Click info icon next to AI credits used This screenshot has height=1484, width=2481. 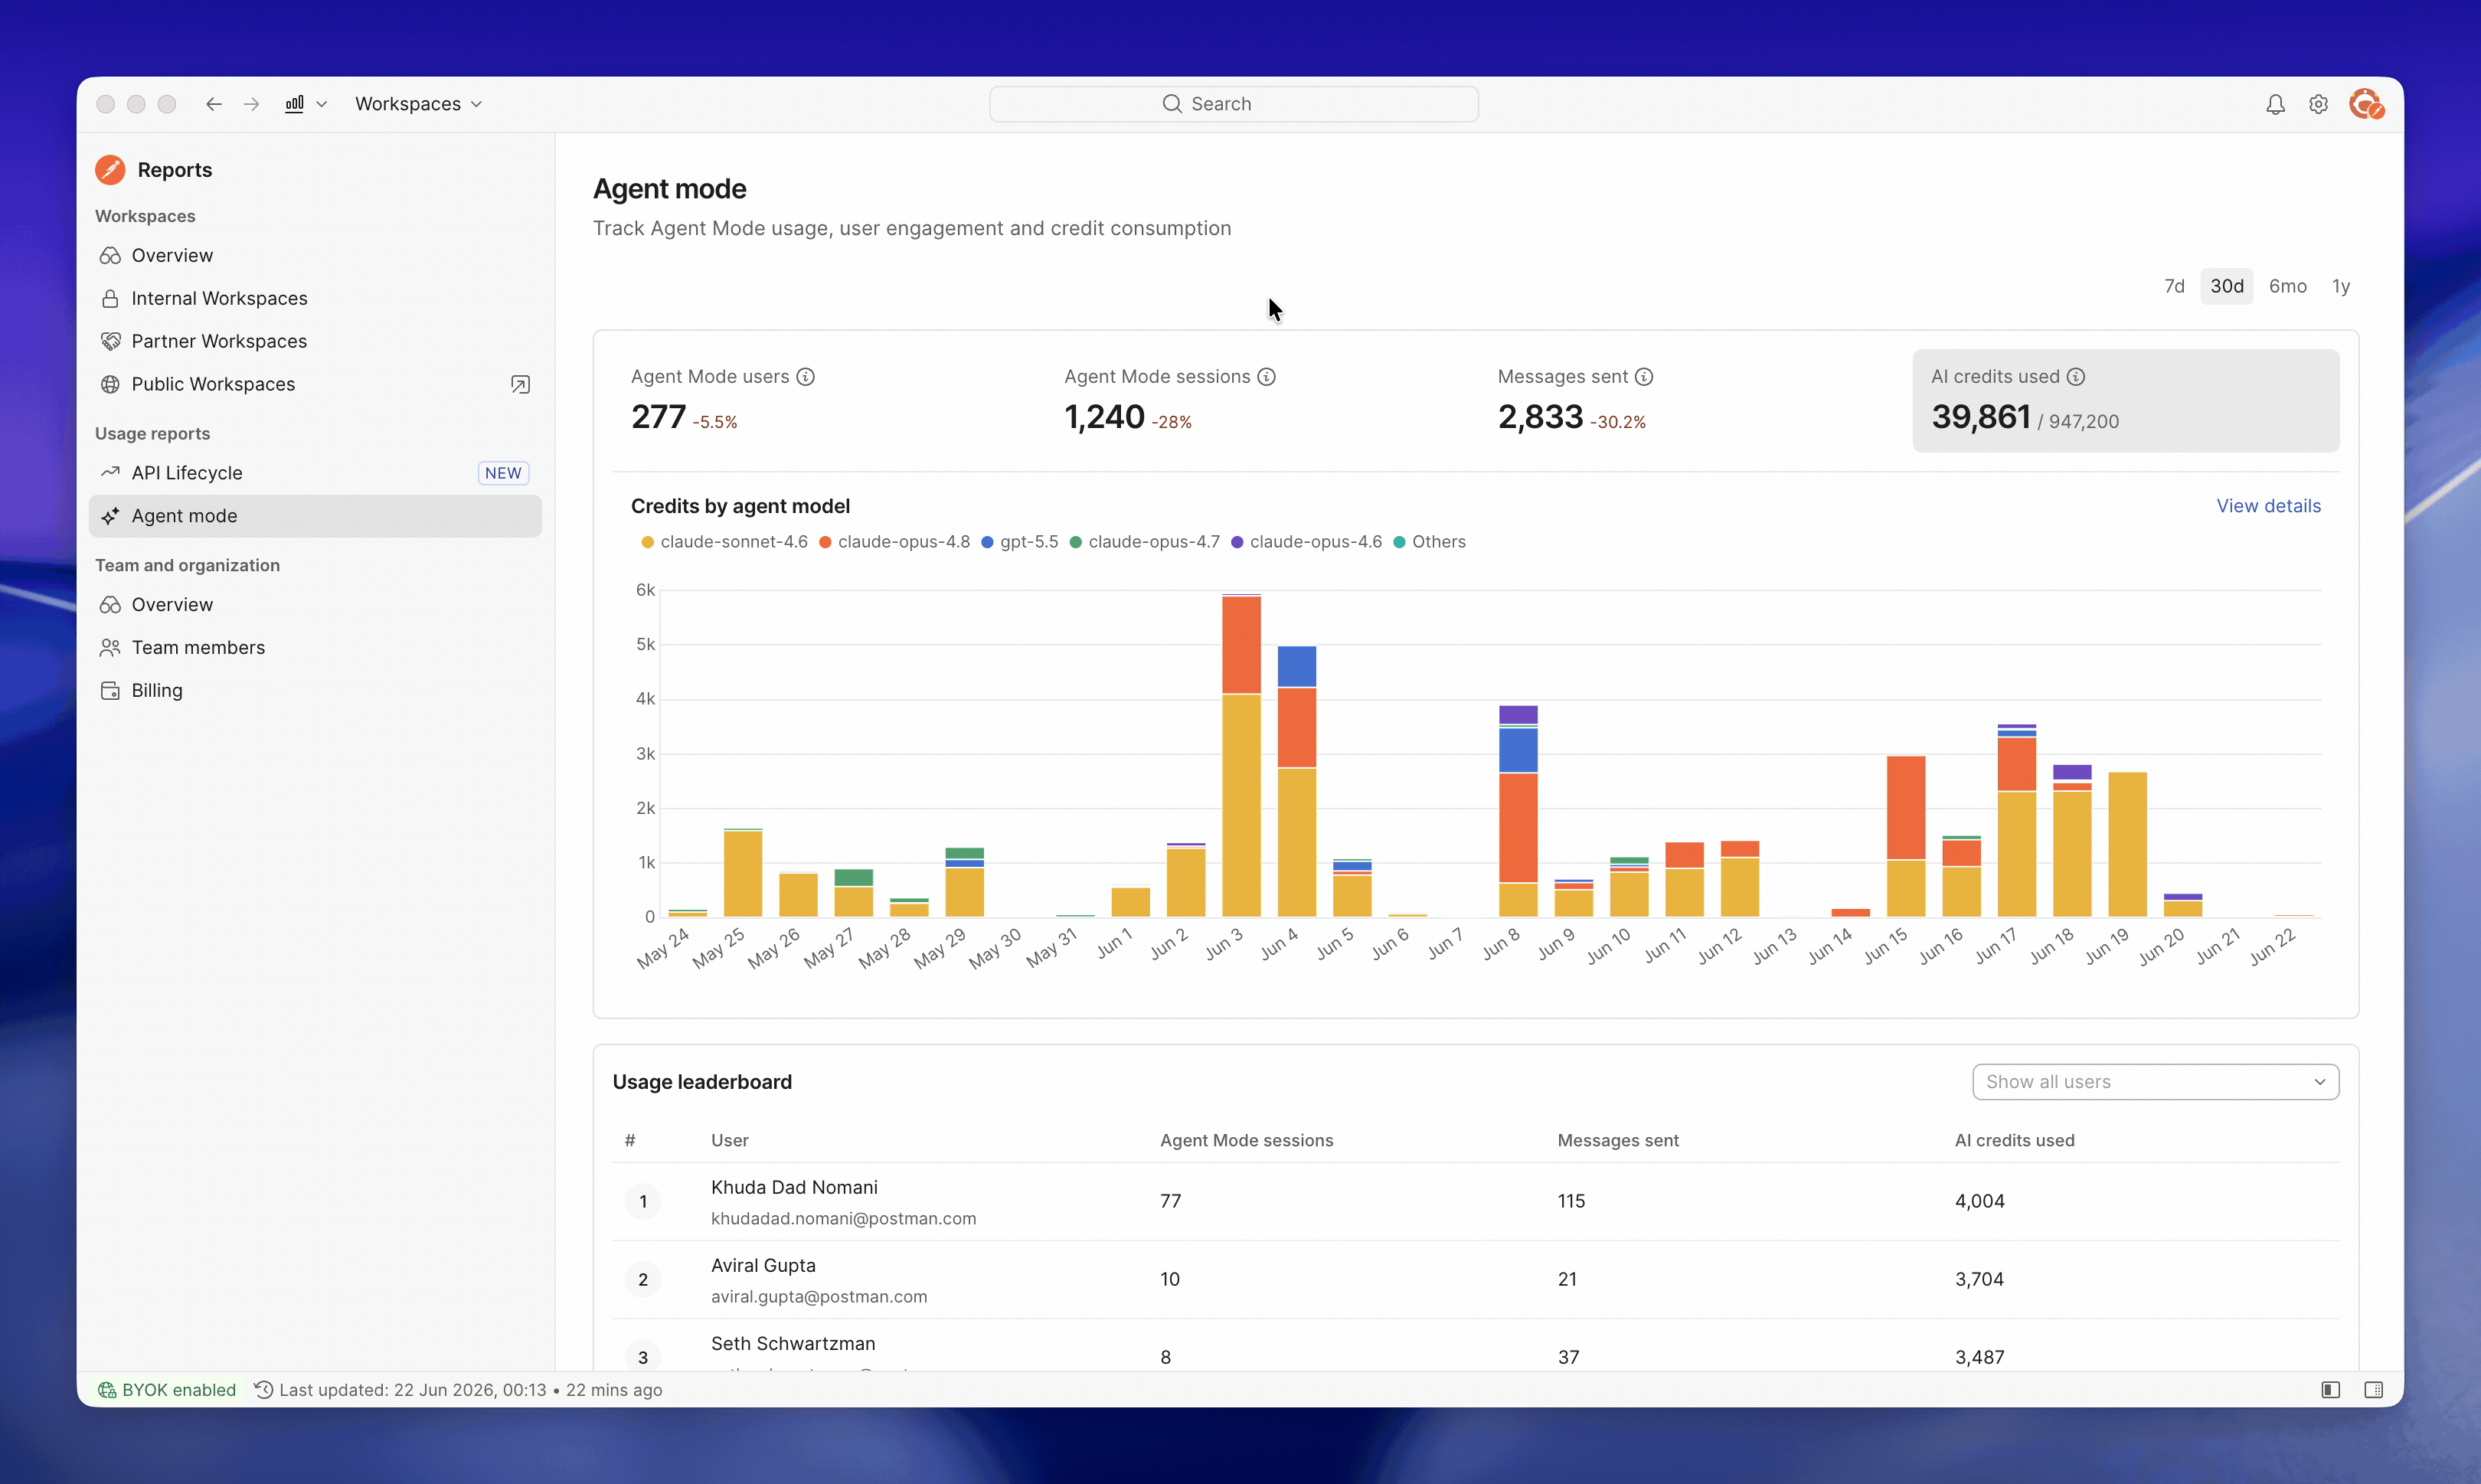coord(2076,377)
